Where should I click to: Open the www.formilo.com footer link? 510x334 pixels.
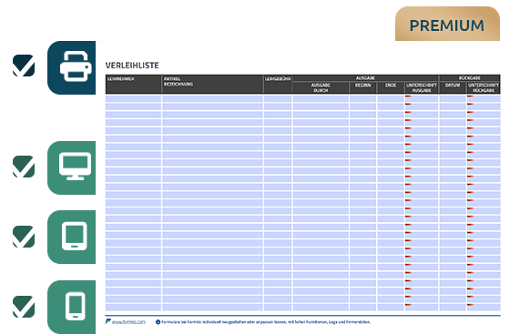(x=128, y=322)
